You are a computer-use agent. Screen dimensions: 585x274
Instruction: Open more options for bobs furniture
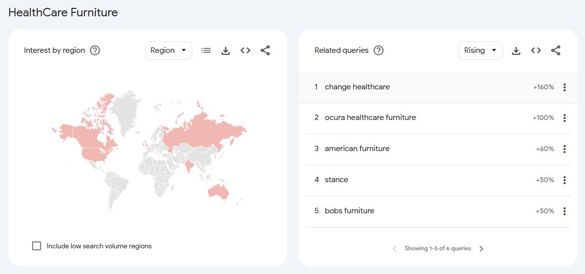point(565,211)
